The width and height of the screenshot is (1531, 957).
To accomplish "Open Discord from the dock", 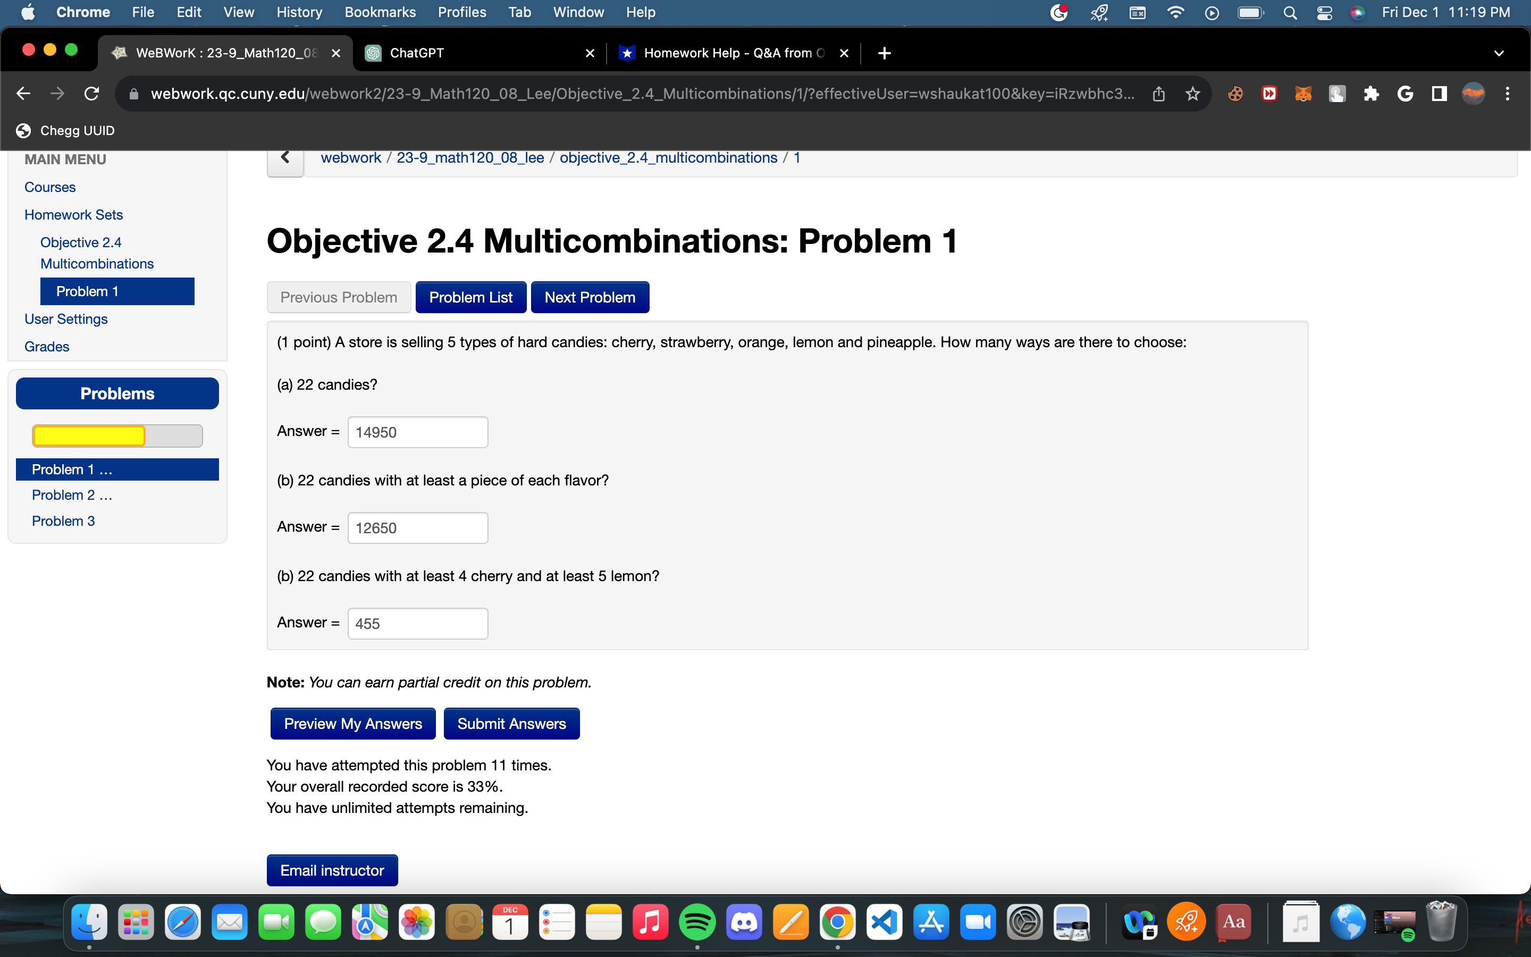I will coord(745,922).
